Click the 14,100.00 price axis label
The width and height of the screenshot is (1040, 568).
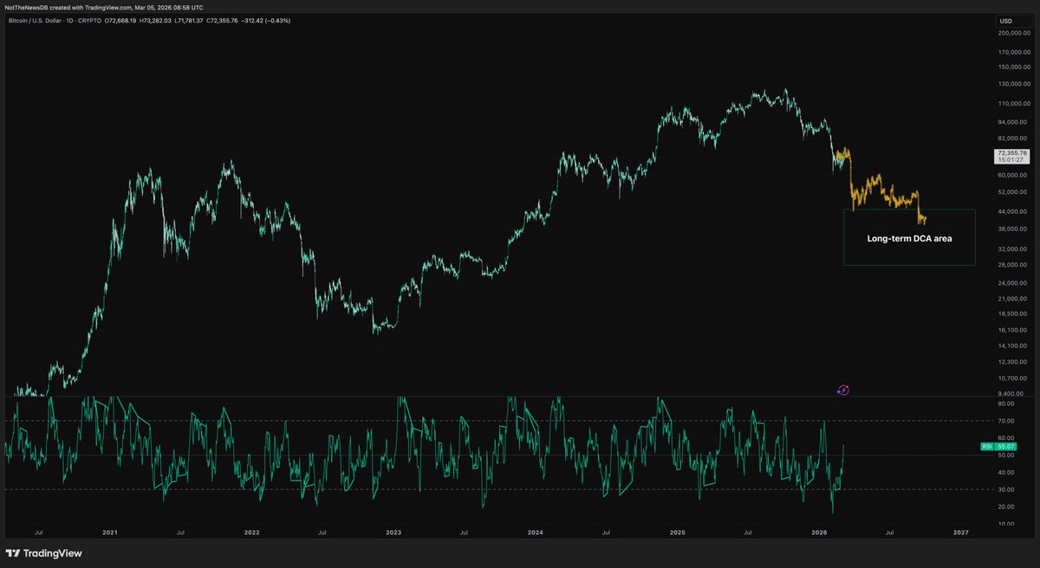pyautogui.click(x=1012, y=346)
